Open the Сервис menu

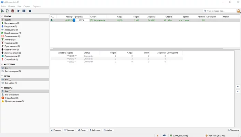click(x=27, y=7)
